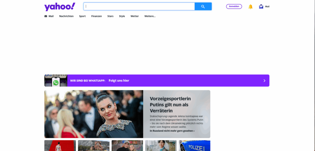Open the red carpet story thumbnail

[x=60, y=145]
